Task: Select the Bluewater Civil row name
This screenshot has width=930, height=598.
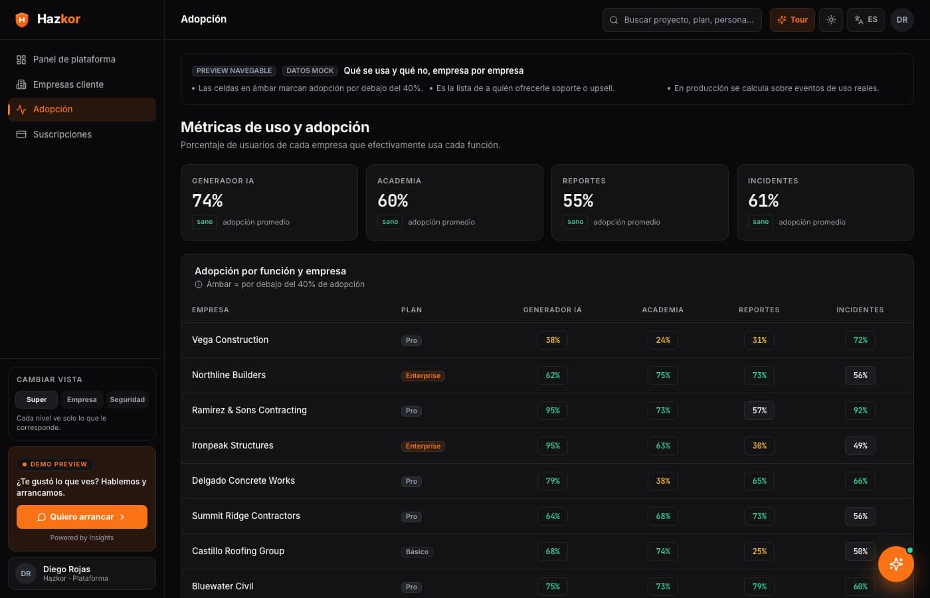Action: point(223,586)
